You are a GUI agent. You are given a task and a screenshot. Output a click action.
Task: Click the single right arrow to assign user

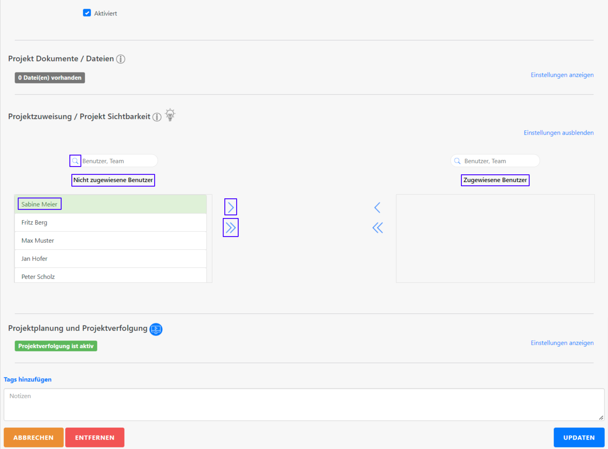(x=231, y=207)
